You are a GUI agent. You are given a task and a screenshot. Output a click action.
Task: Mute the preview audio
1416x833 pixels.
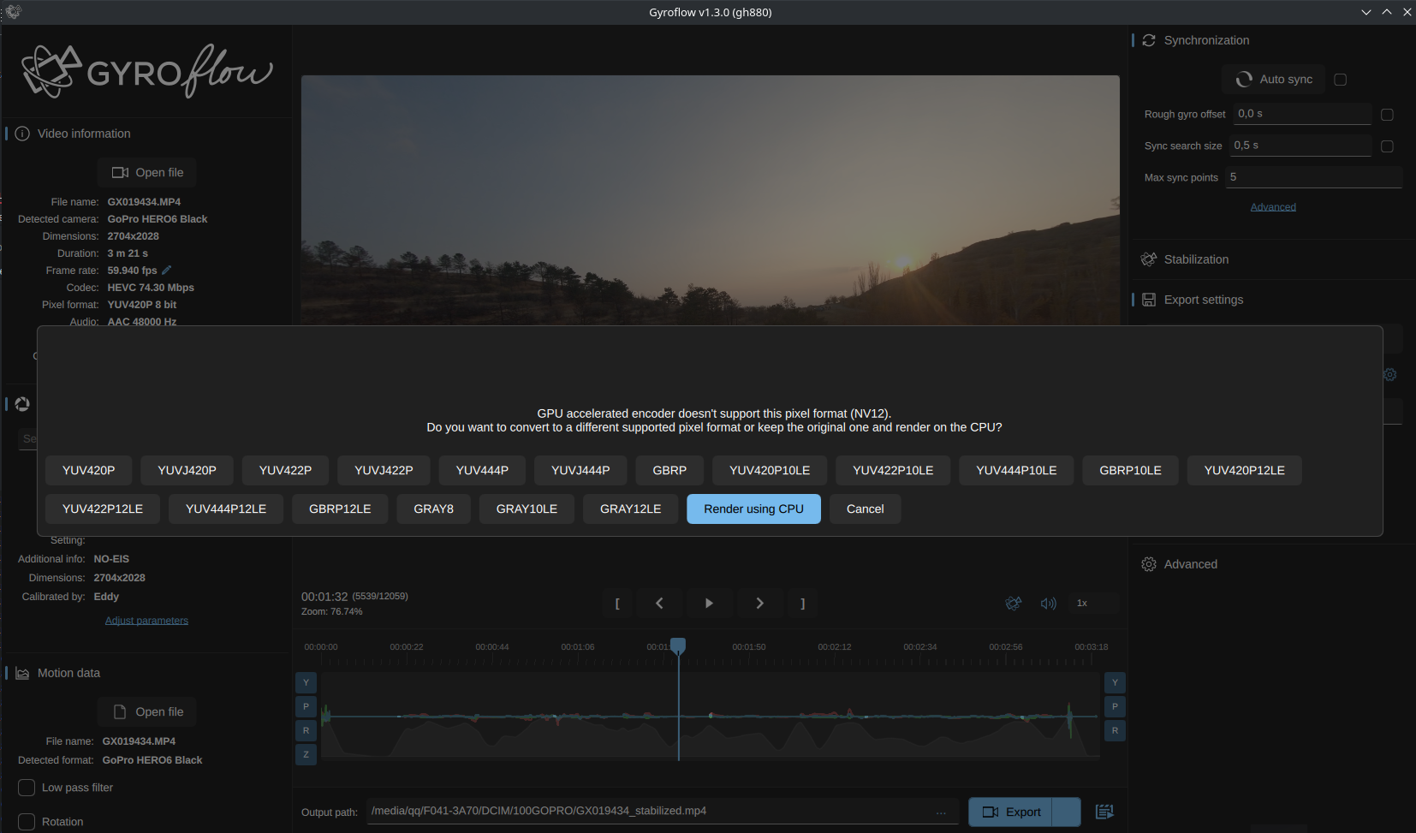tap(1049, 603)
